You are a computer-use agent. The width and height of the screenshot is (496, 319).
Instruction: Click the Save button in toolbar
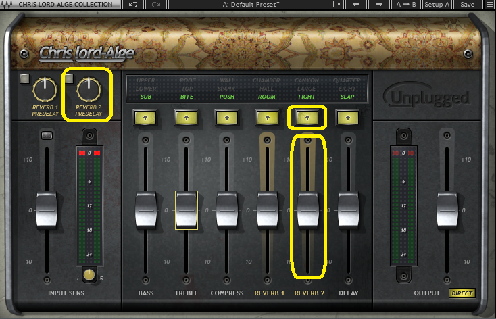467,5
